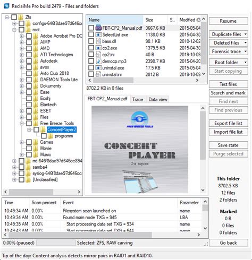Click the [Unclassified] folder icon
This screenshot has width=252, height=260.
click(x=28, y=180)
